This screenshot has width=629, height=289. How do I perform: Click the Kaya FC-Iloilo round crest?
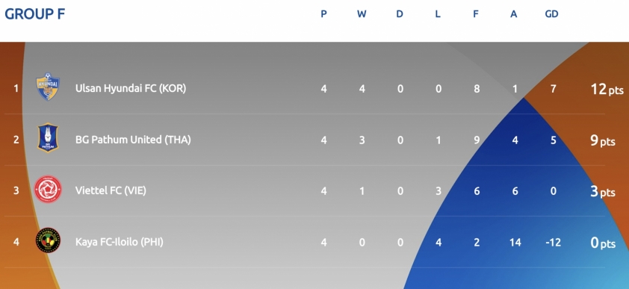click(x=48, y=240)
